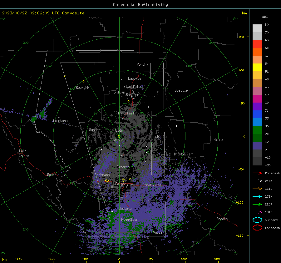Click the Calgary map label

pos(122,184)
